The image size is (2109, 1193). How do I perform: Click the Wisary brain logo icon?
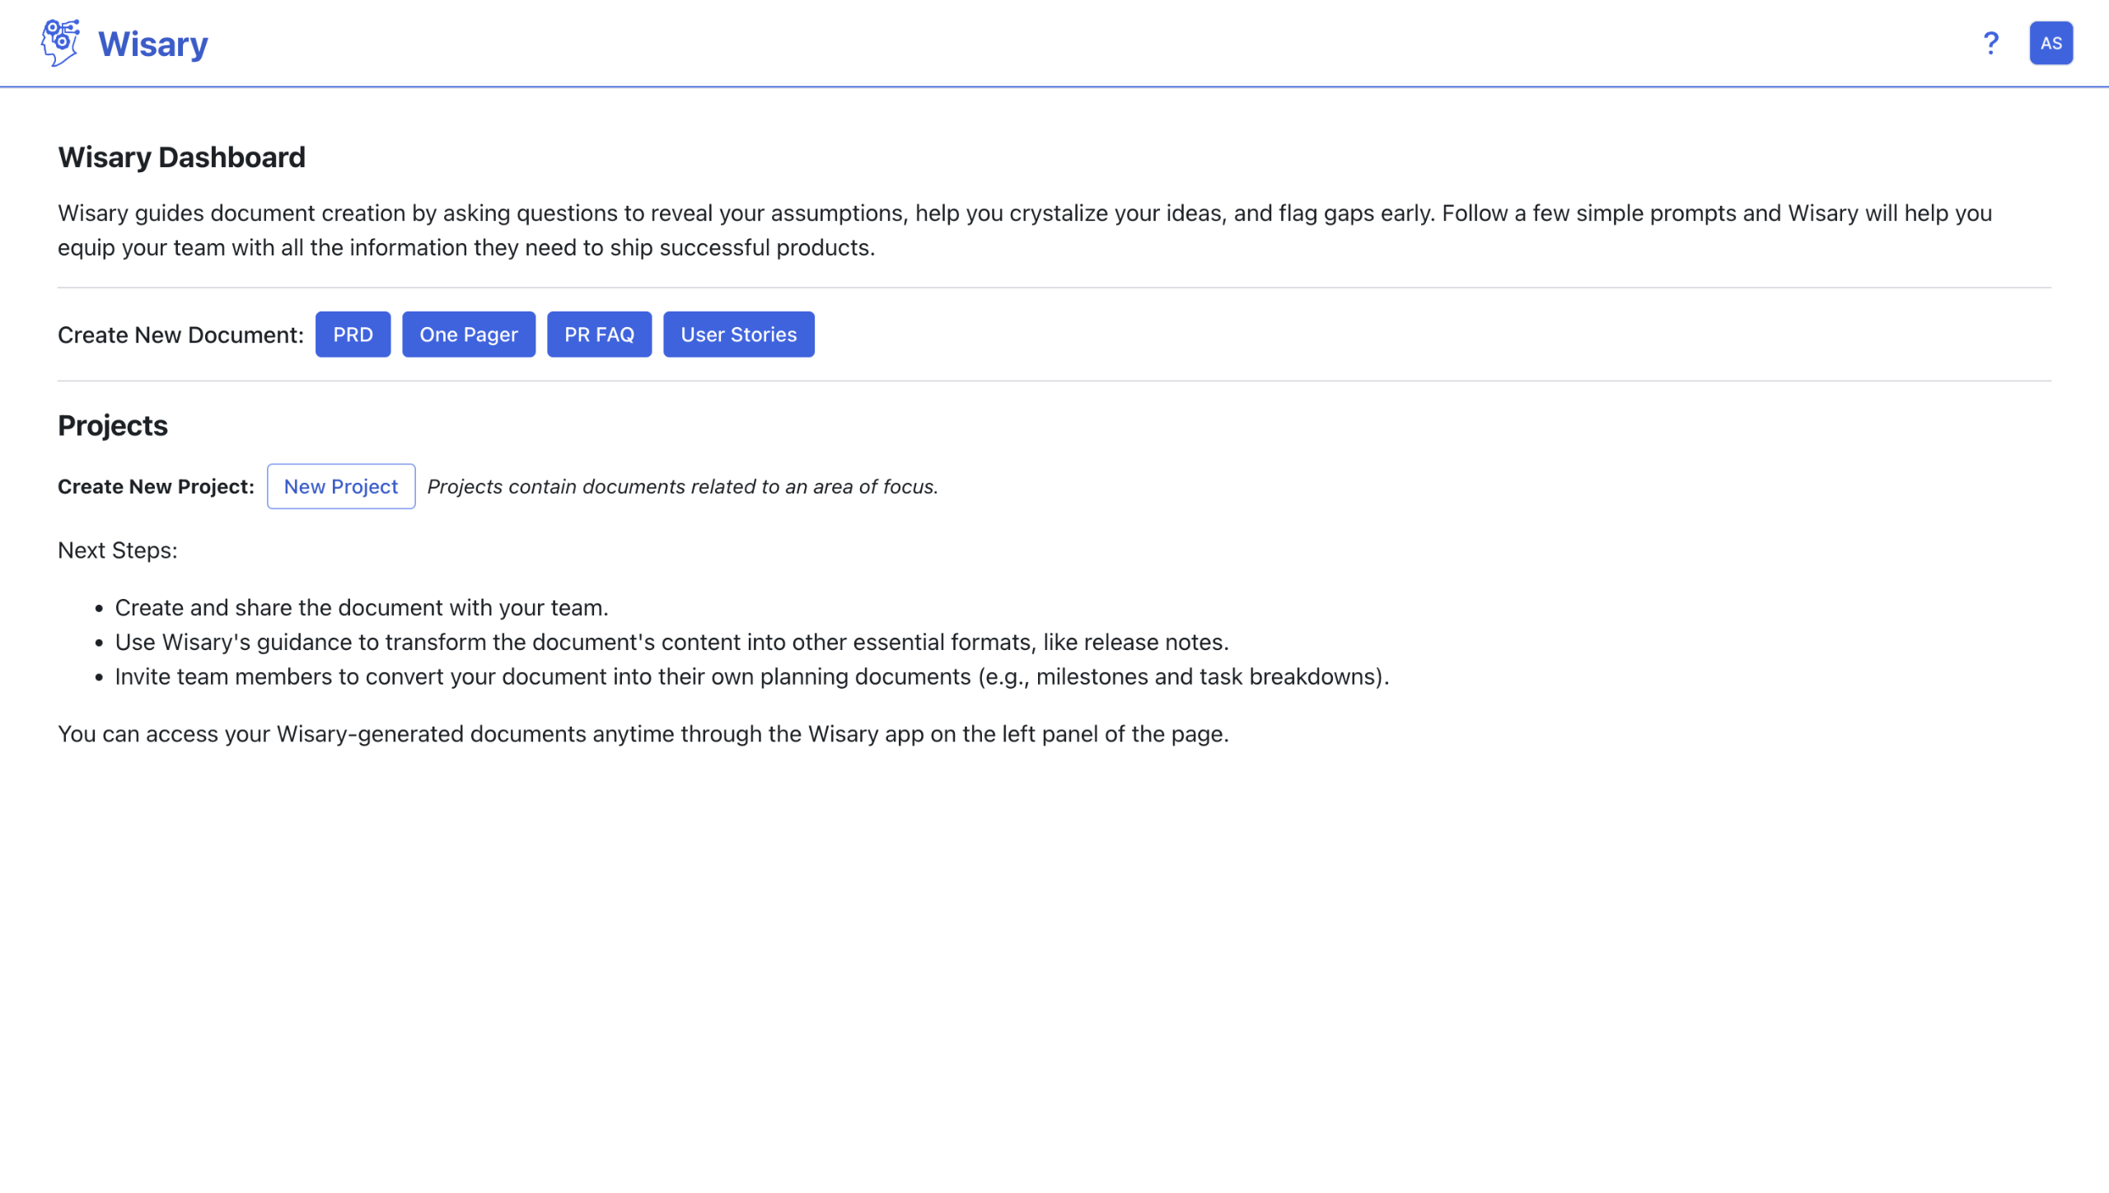tap(60, 43)
